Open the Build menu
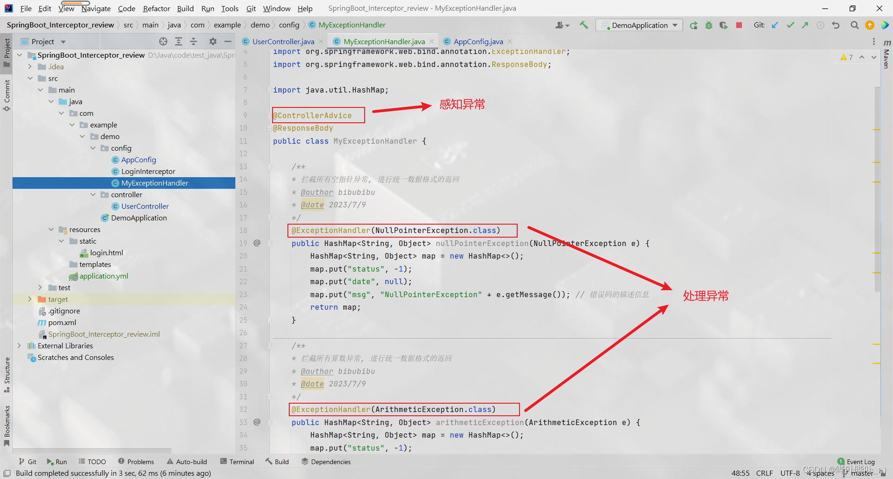This screenshot has height=479, width=893. 185,8
